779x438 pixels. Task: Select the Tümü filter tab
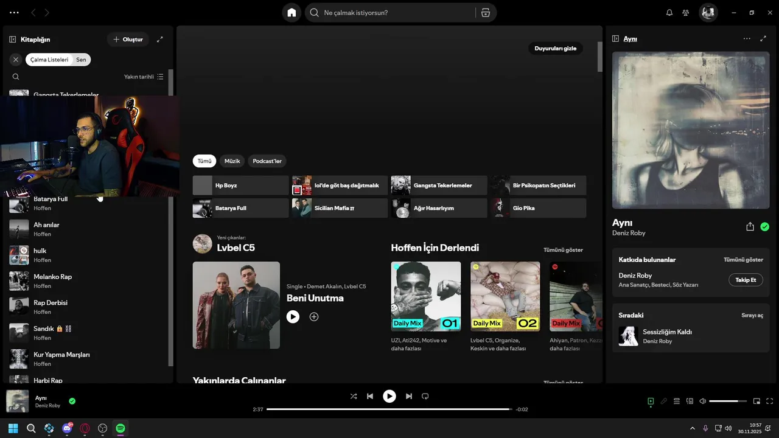(204, 161)
